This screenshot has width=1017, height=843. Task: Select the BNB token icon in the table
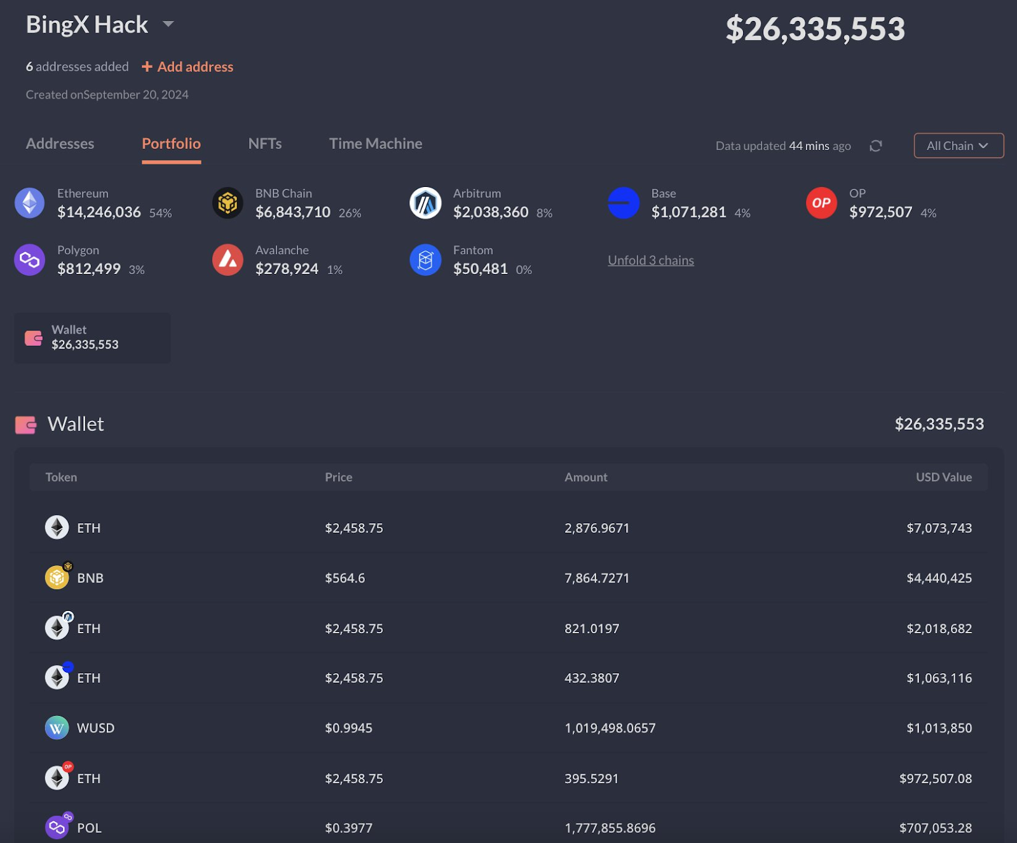click(x=57, y=577)
